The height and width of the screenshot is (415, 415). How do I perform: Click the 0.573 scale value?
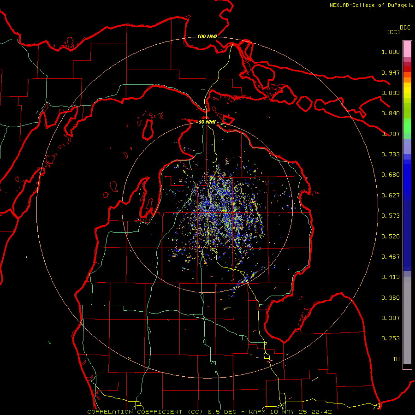(391, 216)
